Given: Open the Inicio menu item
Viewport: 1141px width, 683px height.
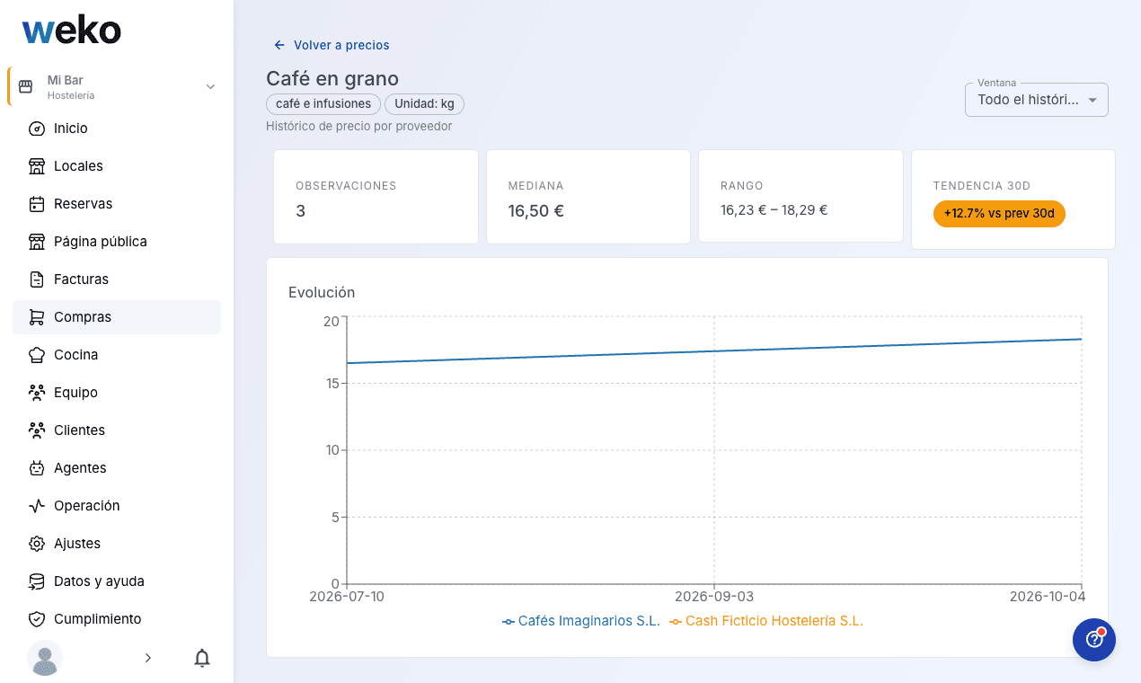Looking at the screenshot, I should 117,129.
